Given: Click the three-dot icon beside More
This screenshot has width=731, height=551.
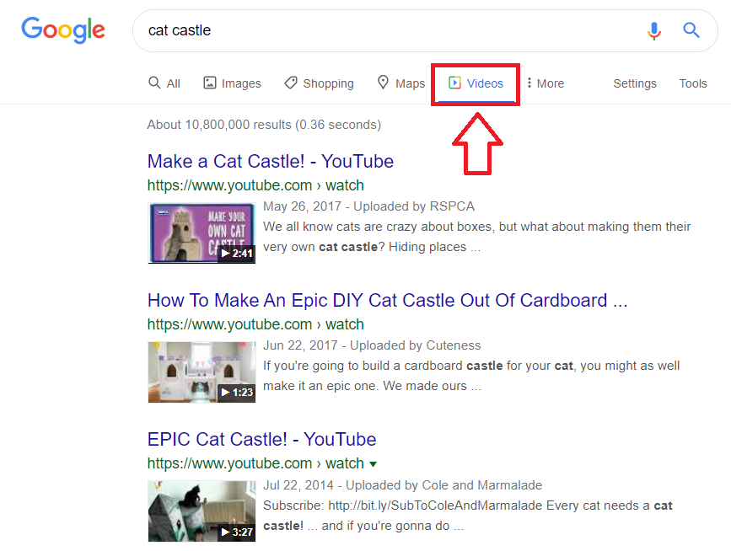Looking at the screenshot, I should click(529, 83).
